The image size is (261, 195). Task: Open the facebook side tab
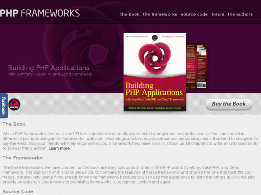coord(4,106)
